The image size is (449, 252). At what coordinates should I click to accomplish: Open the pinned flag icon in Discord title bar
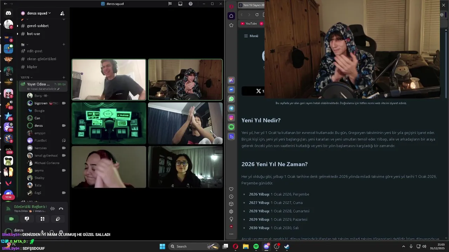click(x=170, y=4)
